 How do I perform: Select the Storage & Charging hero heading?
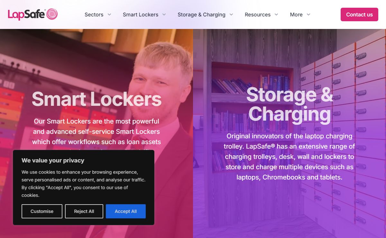(289, 104)
